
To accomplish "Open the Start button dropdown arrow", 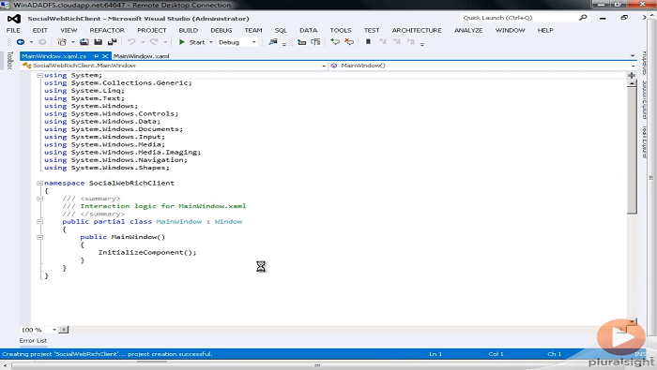I will [211, 42].
